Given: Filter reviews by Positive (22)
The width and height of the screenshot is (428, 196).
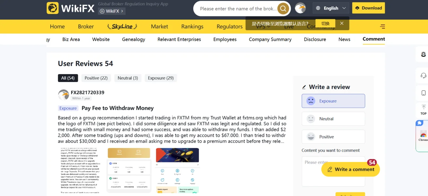Looking at the screenshot, I should point(96,78).
